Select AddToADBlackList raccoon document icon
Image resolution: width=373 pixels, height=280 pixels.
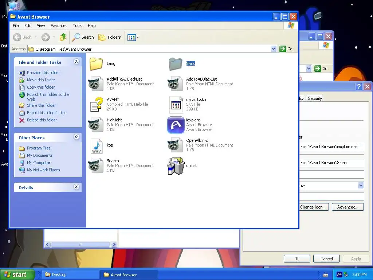click(176, 83)
